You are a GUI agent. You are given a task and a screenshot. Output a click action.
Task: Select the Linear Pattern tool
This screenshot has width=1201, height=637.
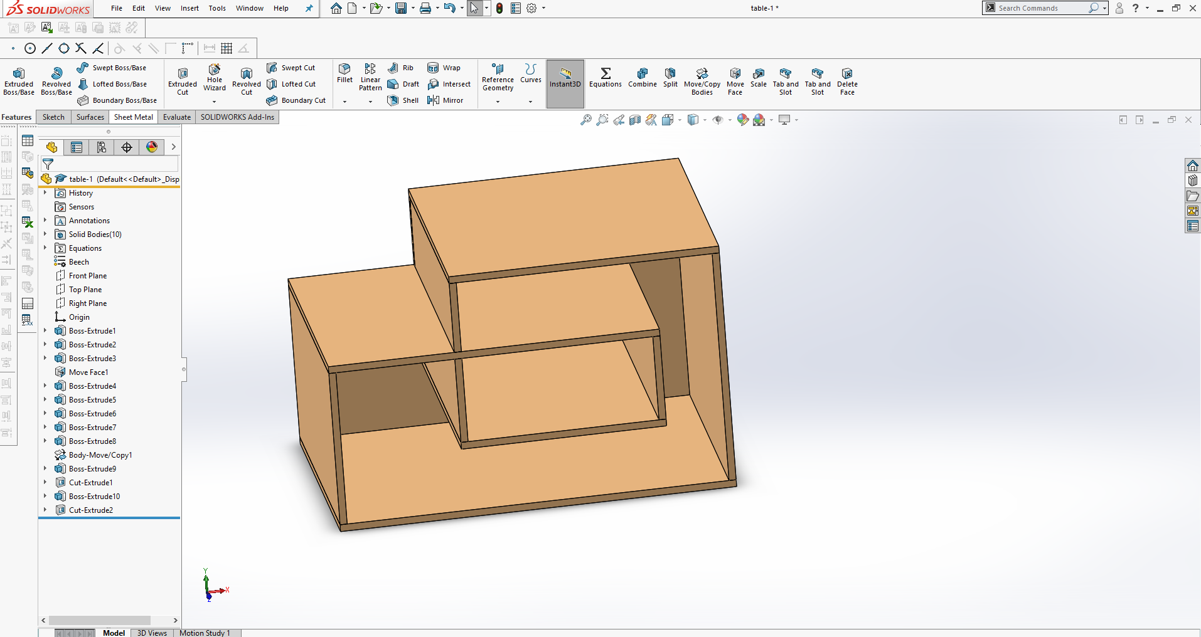coord(370,78)
